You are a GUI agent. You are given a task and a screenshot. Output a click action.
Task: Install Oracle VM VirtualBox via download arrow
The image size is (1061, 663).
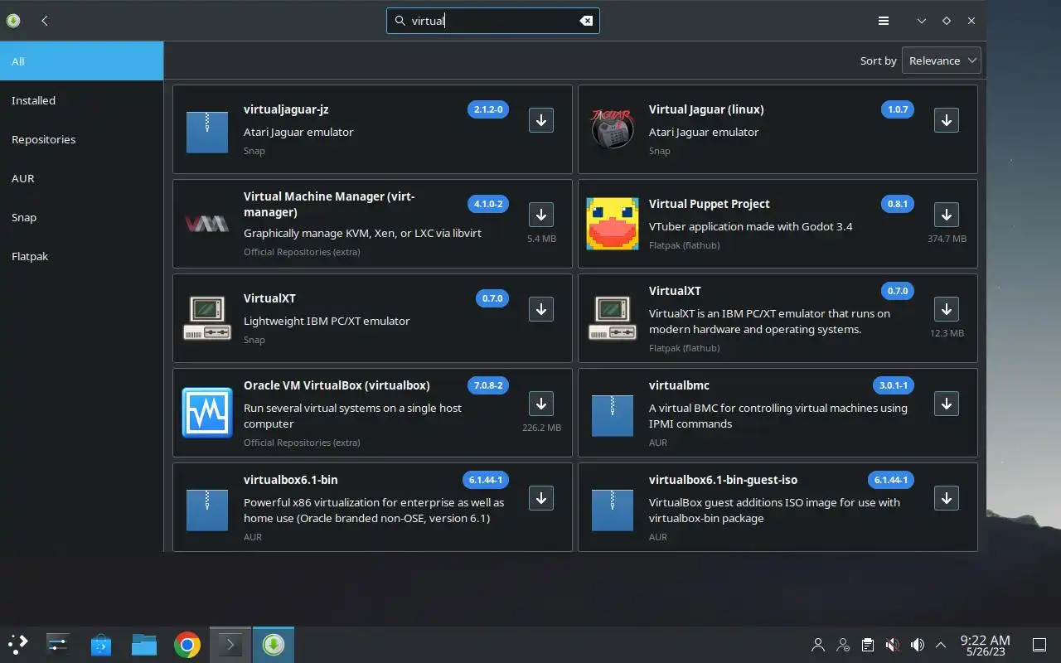point(541,404)
